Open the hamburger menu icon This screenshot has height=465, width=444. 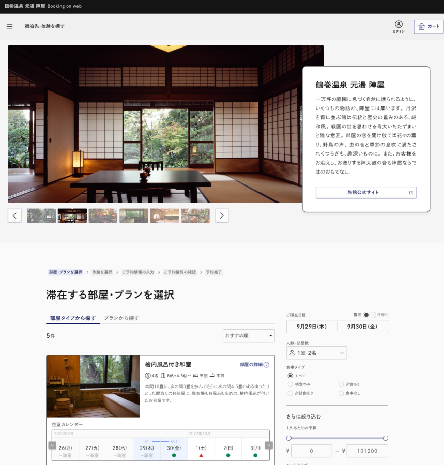pos(9,26)
